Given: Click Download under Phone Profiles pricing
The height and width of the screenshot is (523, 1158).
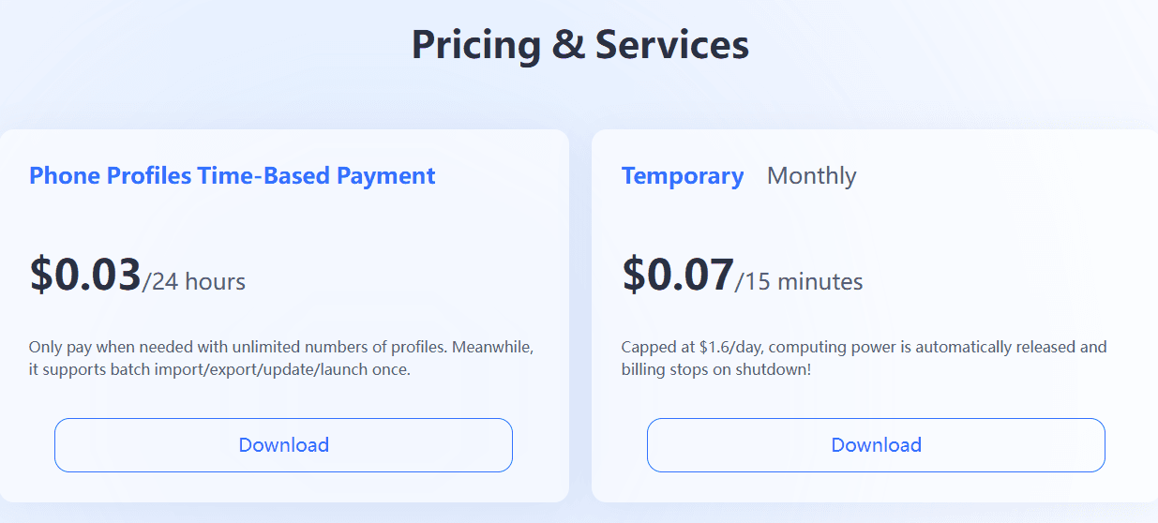Looking at the screenshot, I should tap(283, 445).
